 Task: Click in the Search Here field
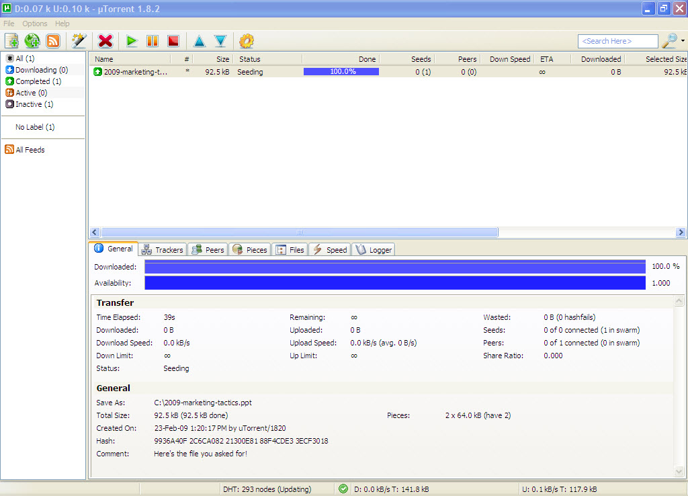pos(618,41)
